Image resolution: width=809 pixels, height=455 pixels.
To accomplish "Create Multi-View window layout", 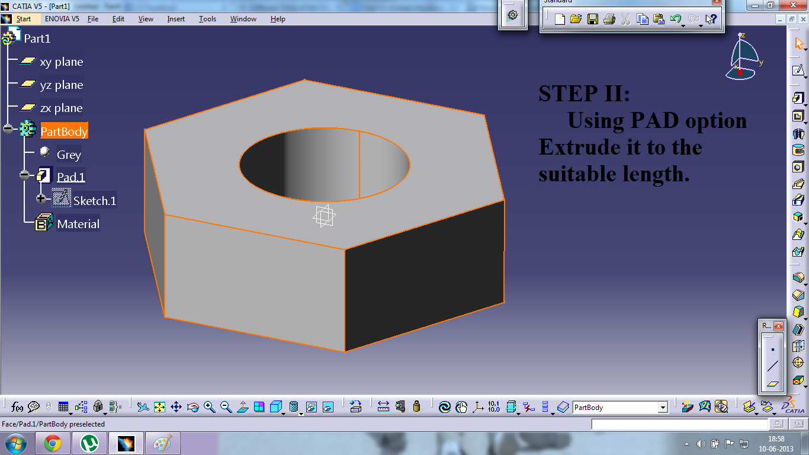I will (x=259, y=407).
